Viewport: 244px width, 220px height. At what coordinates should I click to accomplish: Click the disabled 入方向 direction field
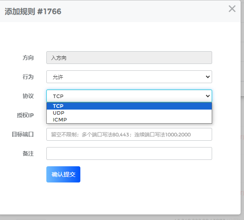[129, 58]
